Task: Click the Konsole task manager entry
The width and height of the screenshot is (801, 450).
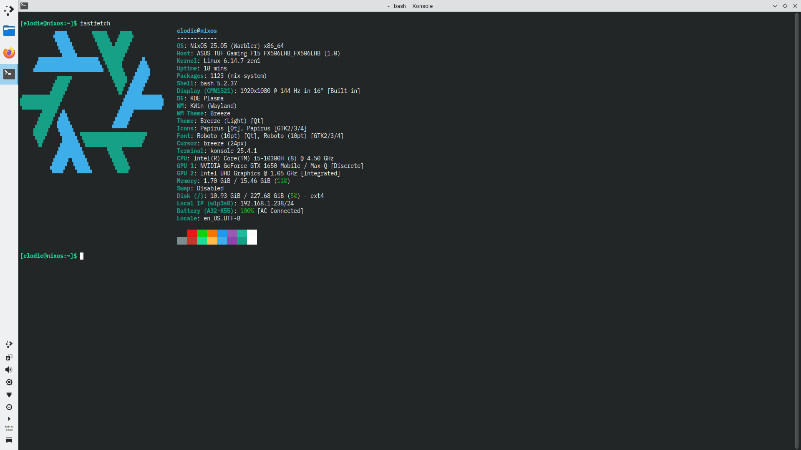Action: [x=9, y=74]
